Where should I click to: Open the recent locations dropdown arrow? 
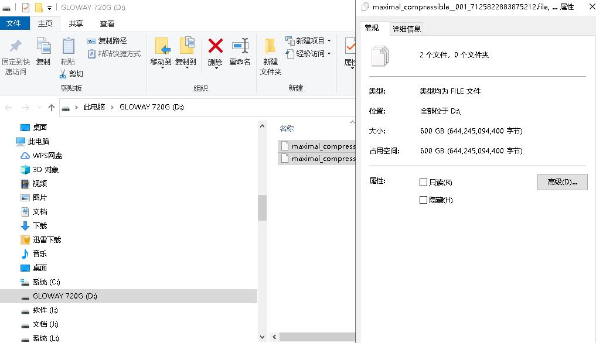tap(39, 108)
